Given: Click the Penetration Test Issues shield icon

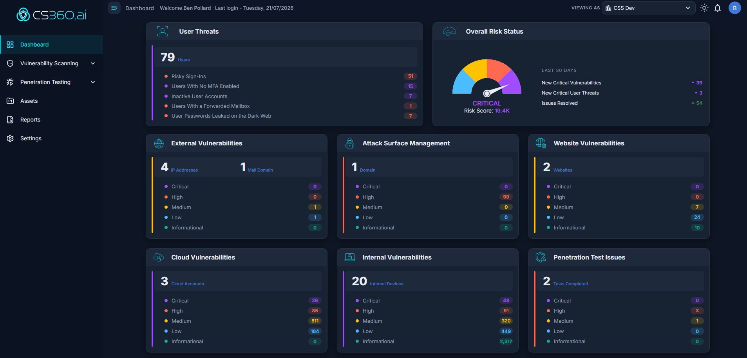Looking at the screenshot, I should 541,257.
